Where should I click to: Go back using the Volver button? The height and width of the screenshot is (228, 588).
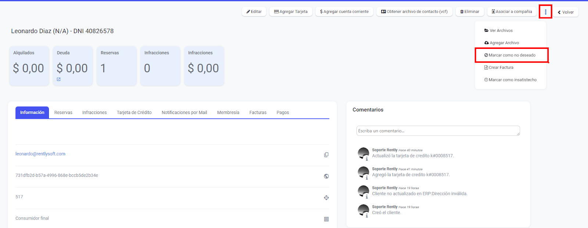point(566,12)
